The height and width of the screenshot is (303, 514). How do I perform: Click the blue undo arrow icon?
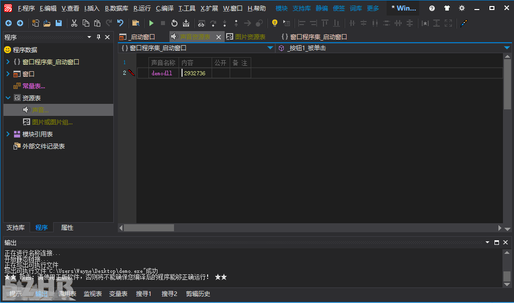(120, 23)
